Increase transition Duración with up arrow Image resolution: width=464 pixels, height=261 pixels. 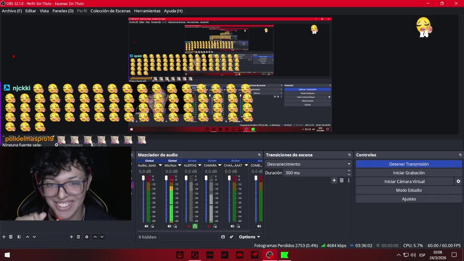(x=349, y=171)
